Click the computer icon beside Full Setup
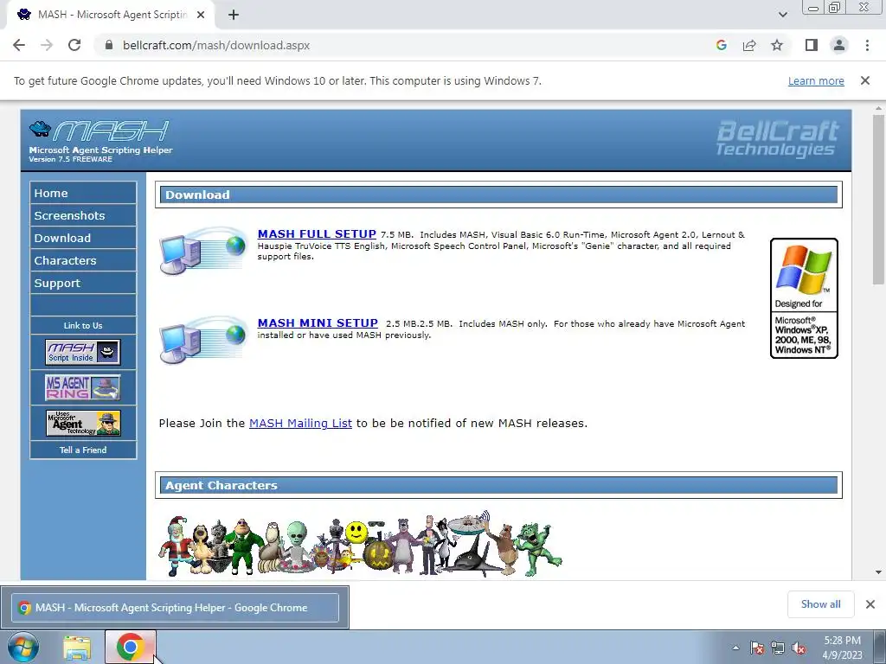886x664 pixels. tap(203, 251)
